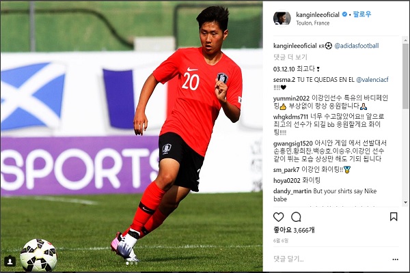410x273 pixels.
Task: Save the post with the bookmark icon
Action: tap(394, 216)
